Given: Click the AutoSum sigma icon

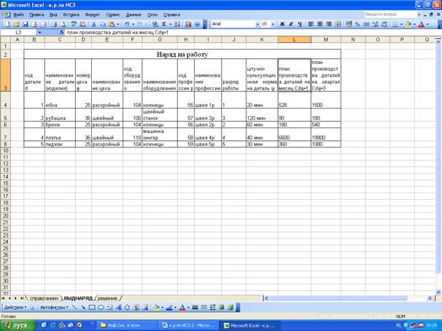Looking at the screenshot, I should pyautogui.click(x=164, y=25).
